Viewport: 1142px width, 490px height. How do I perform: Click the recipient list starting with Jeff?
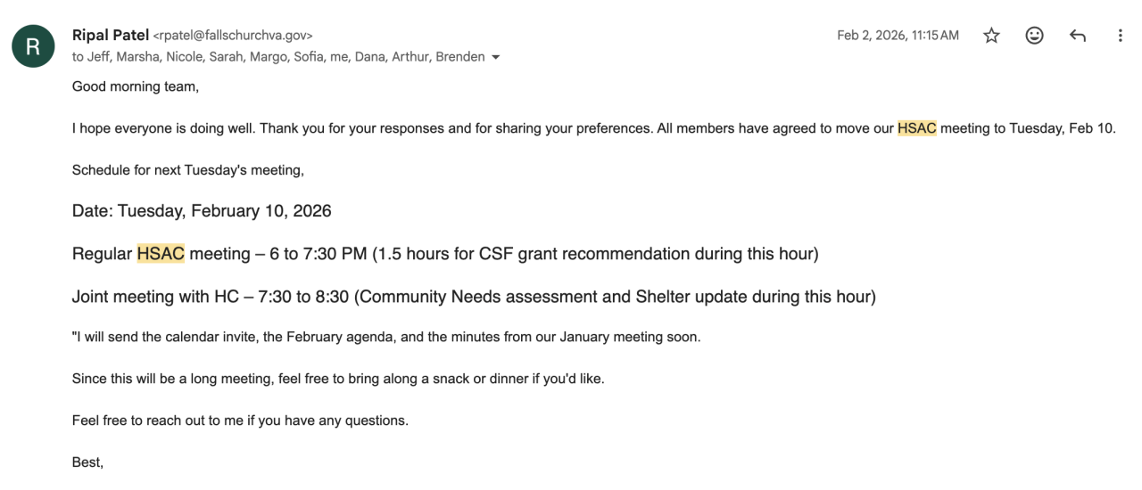278,56
